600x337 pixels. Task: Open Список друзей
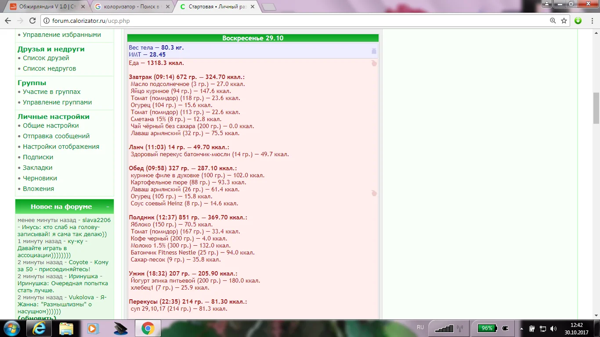tap(46, 58)
